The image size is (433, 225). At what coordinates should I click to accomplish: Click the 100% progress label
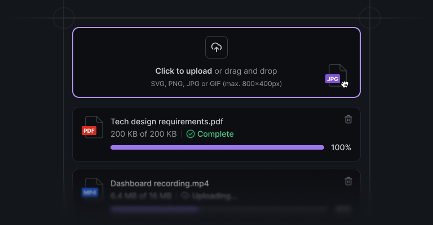point(341,147)
